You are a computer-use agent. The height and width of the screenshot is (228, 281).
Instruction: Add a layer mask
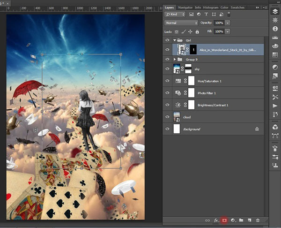224,220
